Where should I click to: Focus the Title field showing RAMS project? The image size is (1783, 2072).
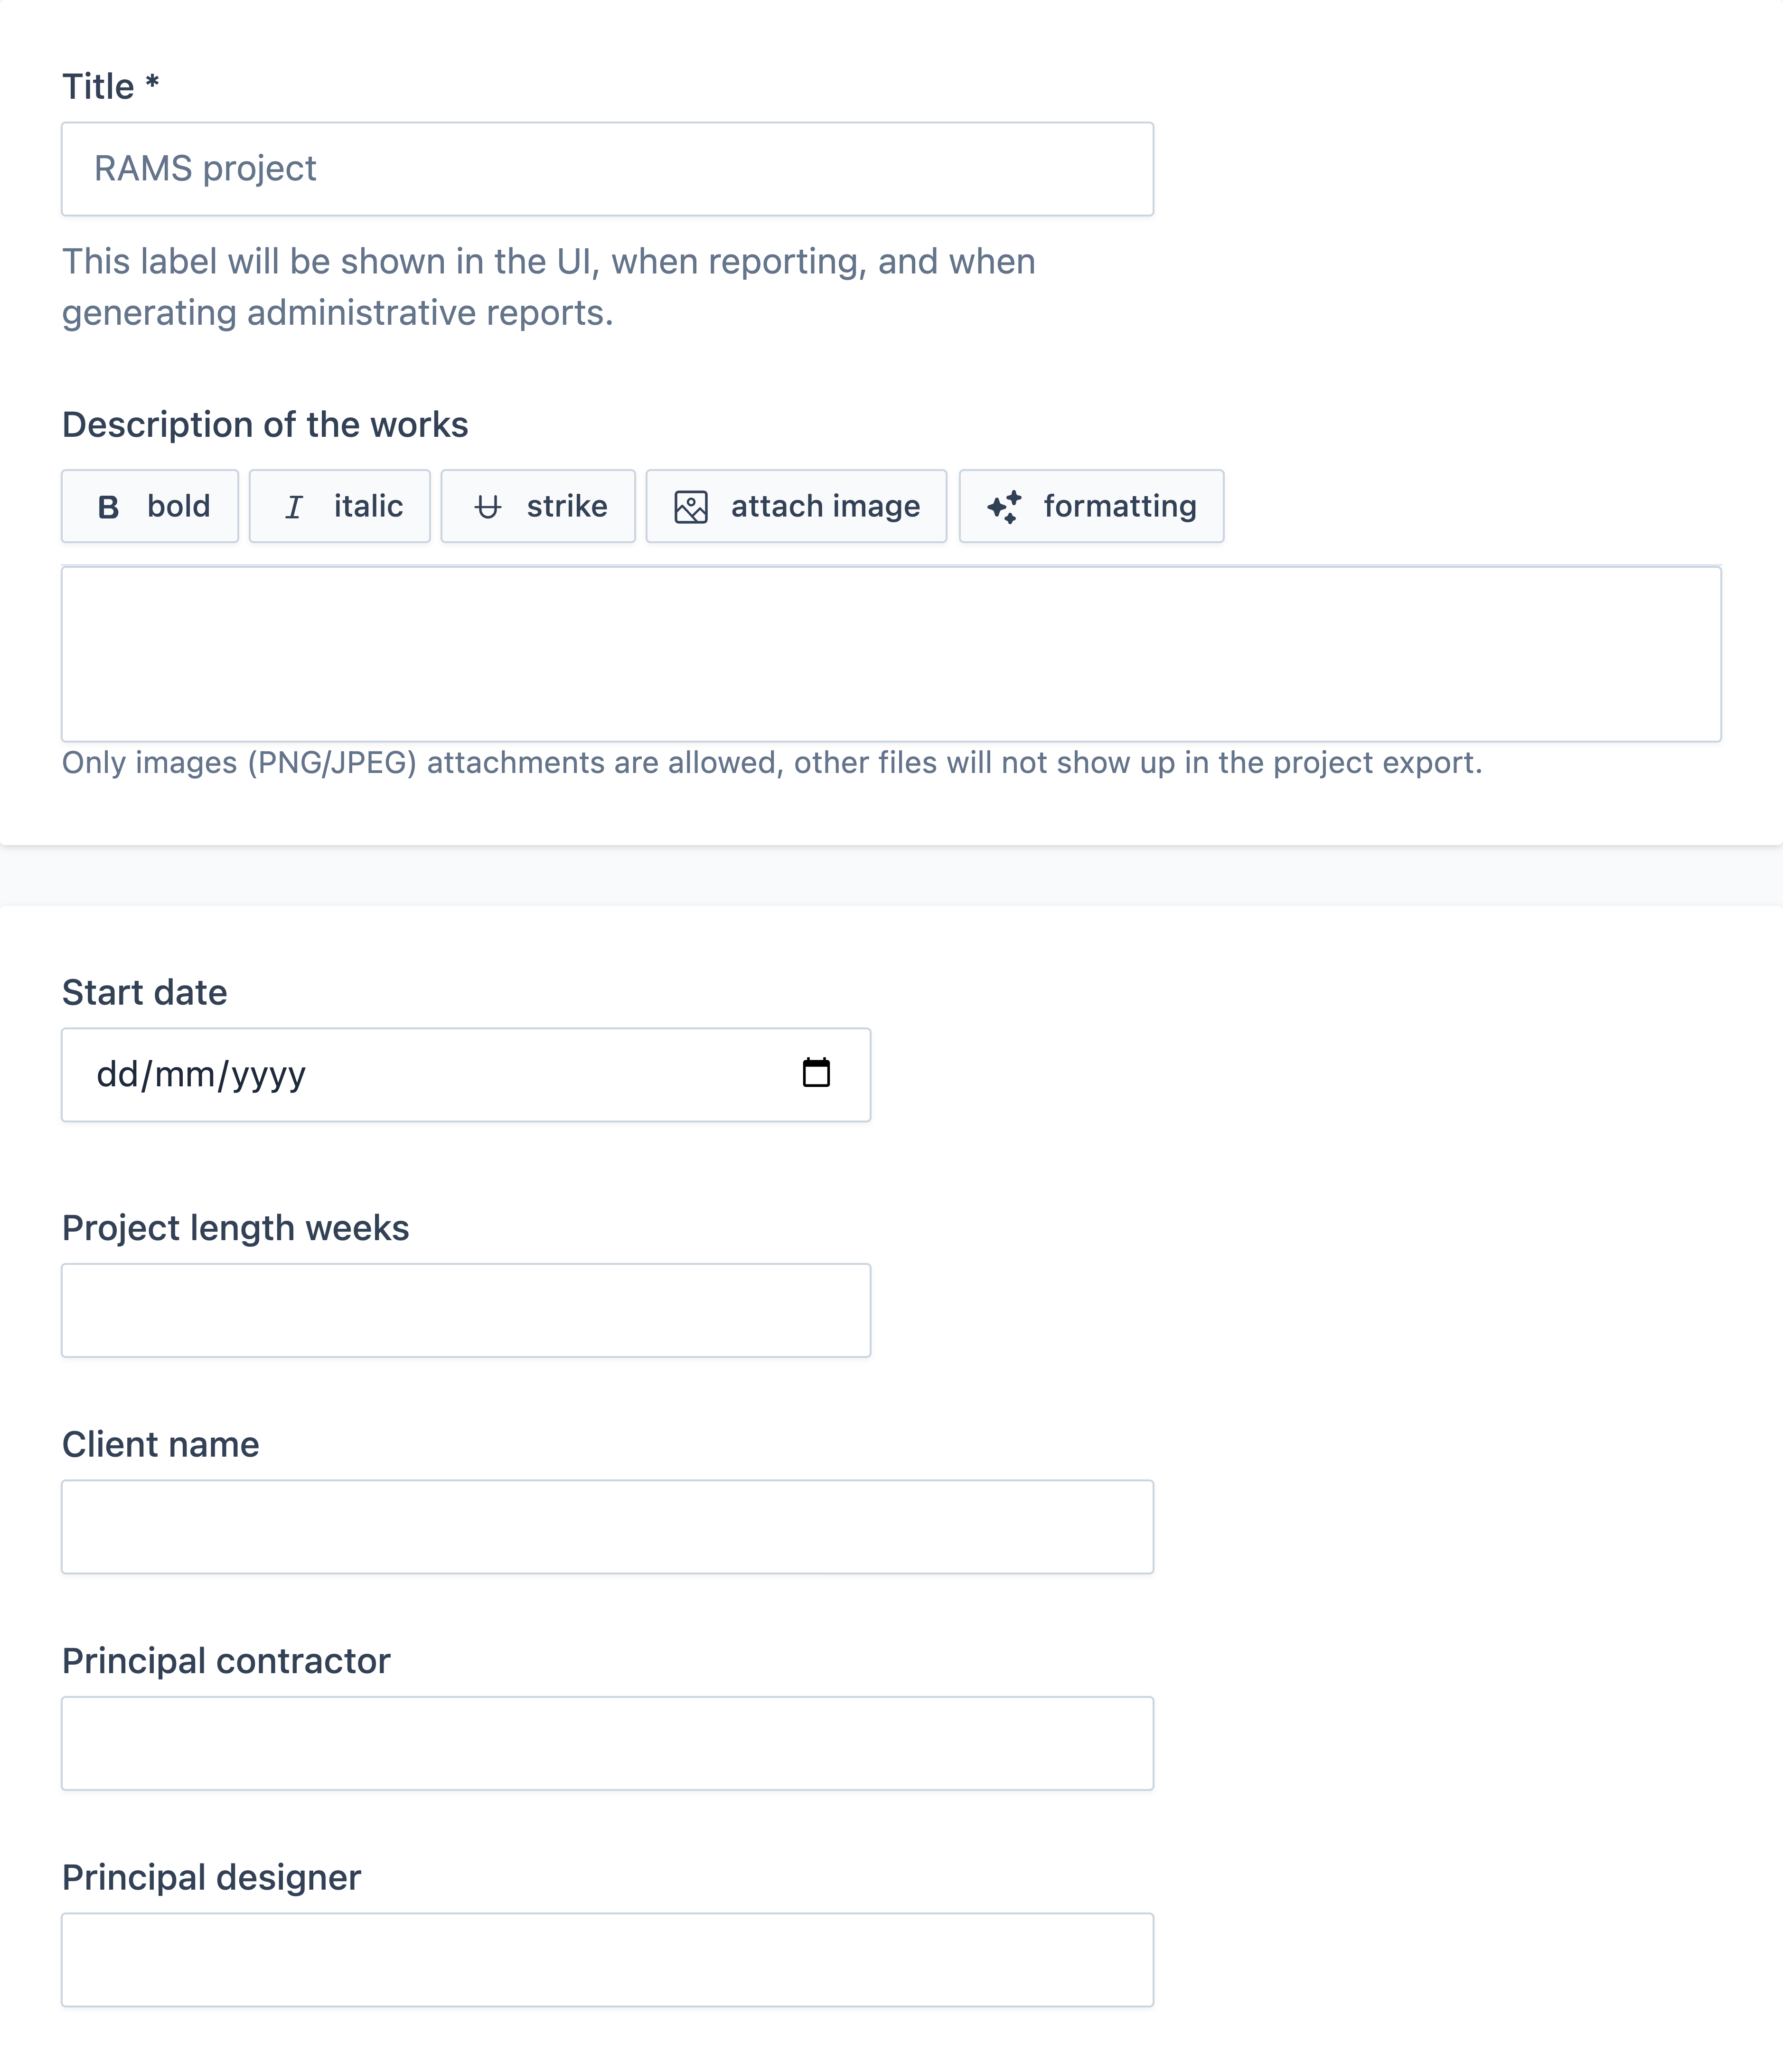click(x=607, y=169)
